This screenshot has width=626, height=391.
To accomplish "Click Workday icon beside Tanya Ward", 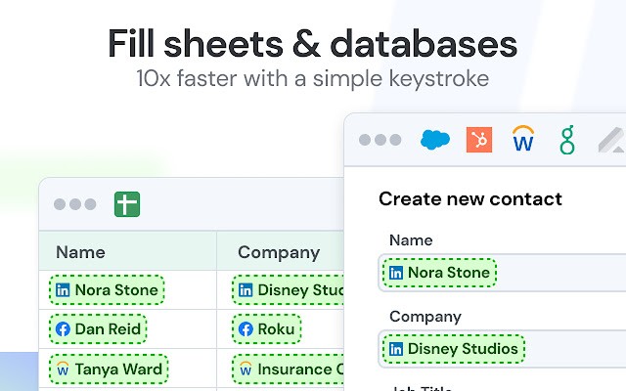I will pos(63,369).
